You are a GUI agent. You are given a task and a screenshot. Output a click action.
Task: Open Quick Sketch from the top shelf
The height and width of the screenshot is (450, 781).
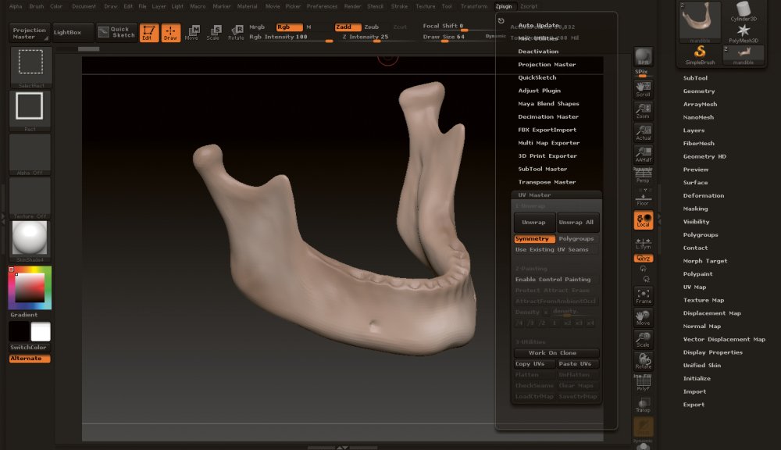(x=116, y=32)
